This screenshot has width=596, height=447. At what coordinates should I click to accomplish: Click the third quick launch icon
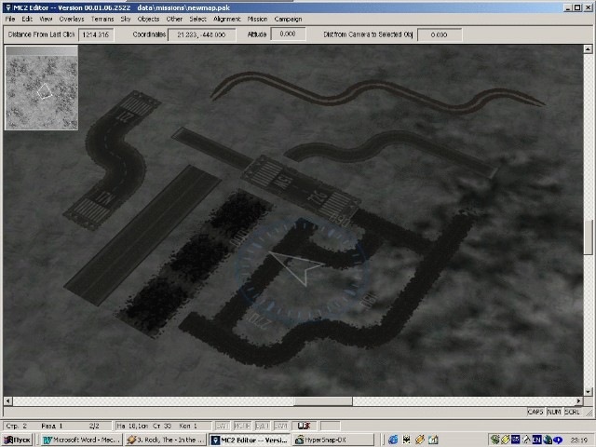[420, 440]
